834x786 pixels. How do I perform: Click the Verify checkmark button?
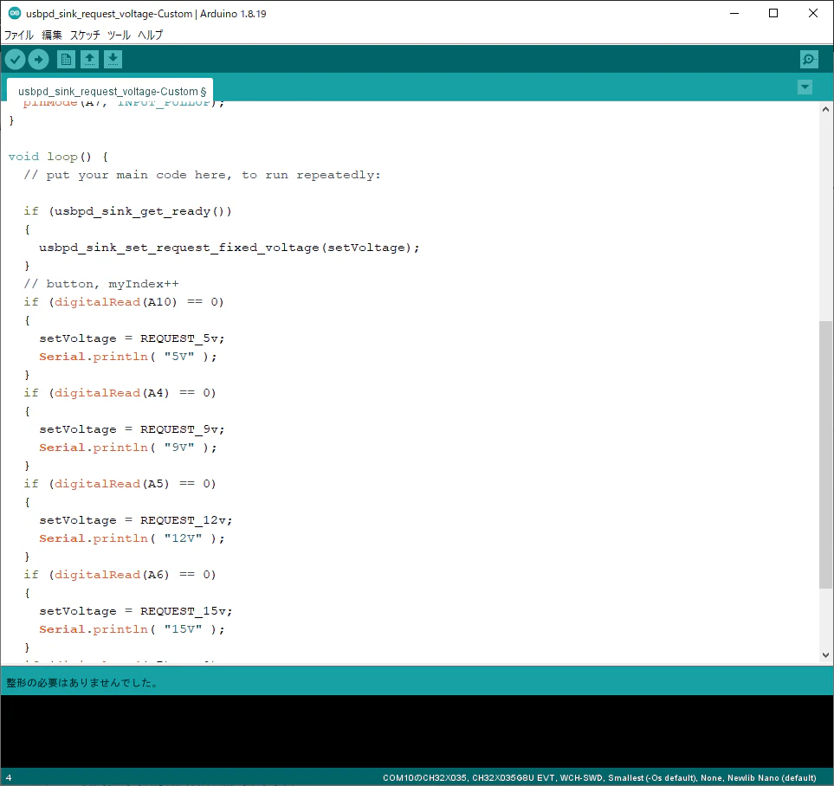point(15,60)
